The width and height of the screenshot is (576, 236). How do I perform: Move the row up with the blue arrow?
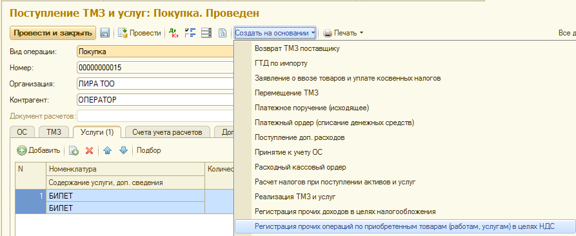click(x=107, y=150)
